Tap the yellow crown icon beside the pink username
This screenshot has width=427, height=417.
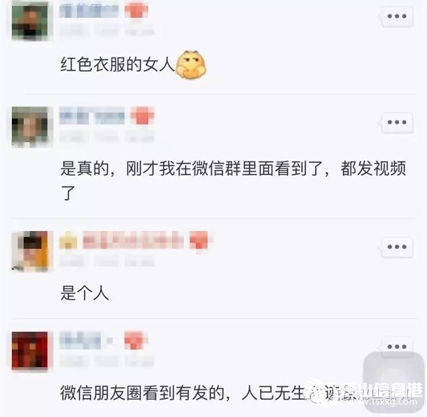click(68, 240)
